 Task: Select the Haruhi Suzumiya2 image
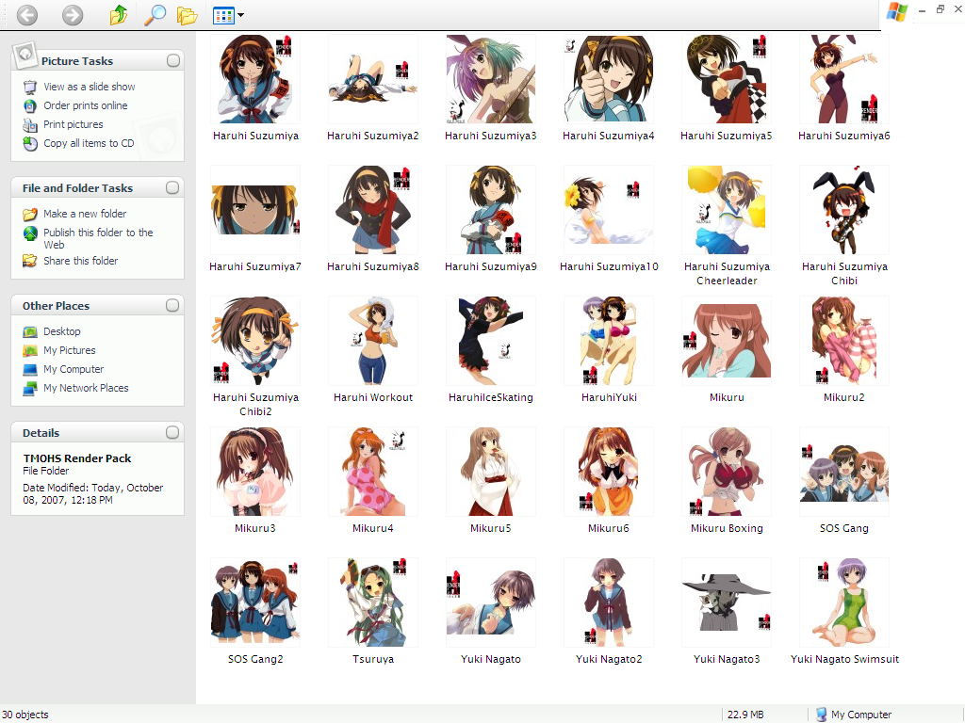pyautogui.click(x=373, y=79)
